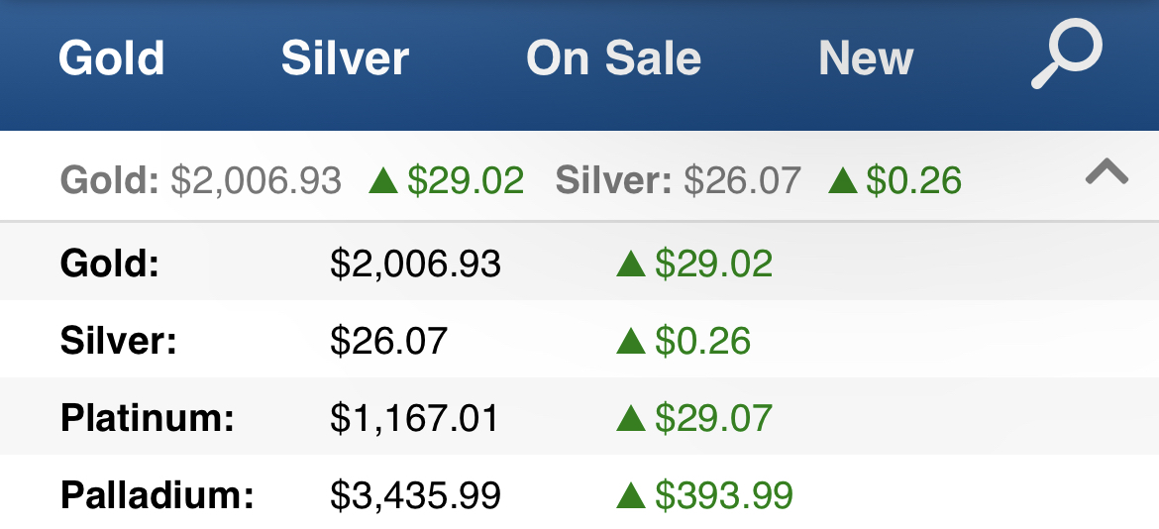1159x529 pixels.
Task: Click the up arrow in Palladium row
Action: coord(631,495)
